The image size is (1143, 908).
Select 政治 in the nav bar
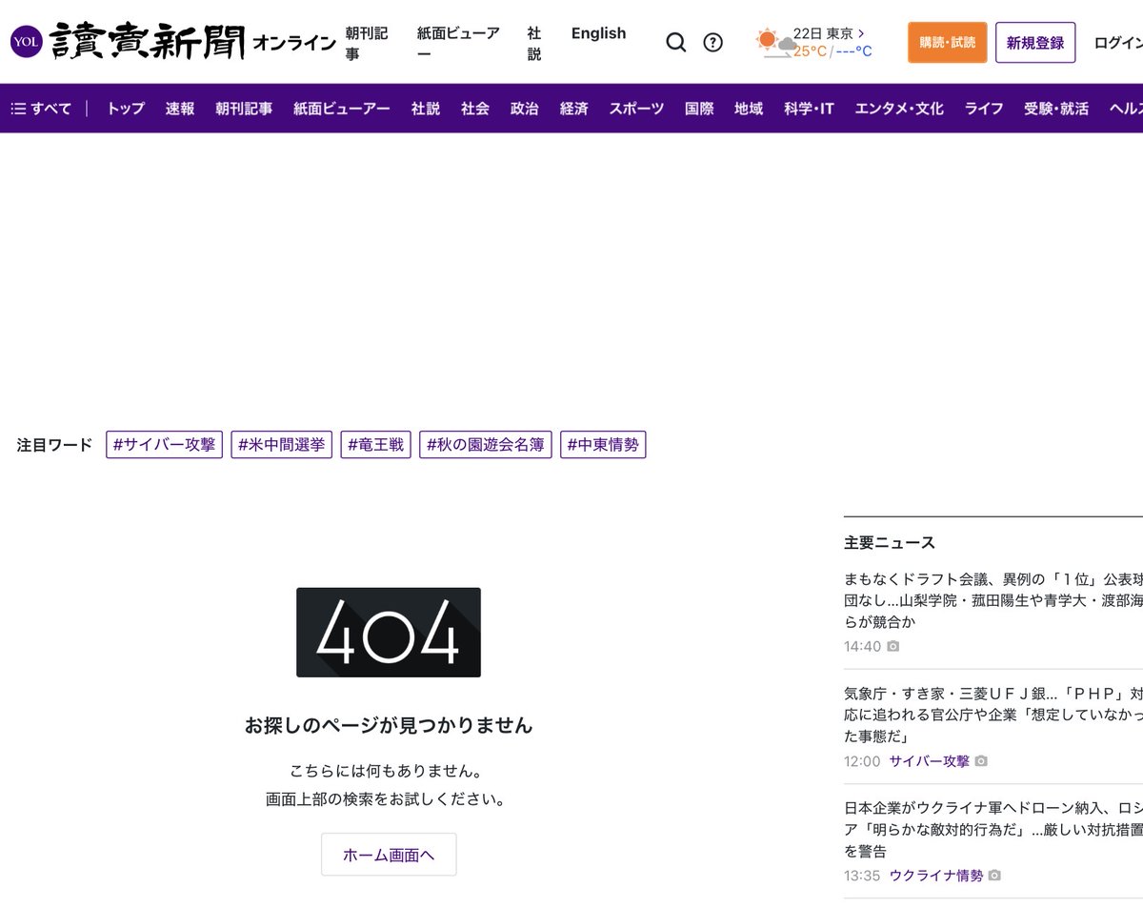pyautogui.click(x=525, y=109)
